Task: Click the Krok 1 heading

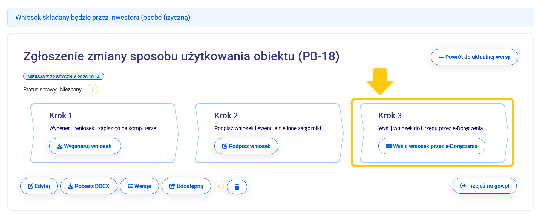Action: 61,116
